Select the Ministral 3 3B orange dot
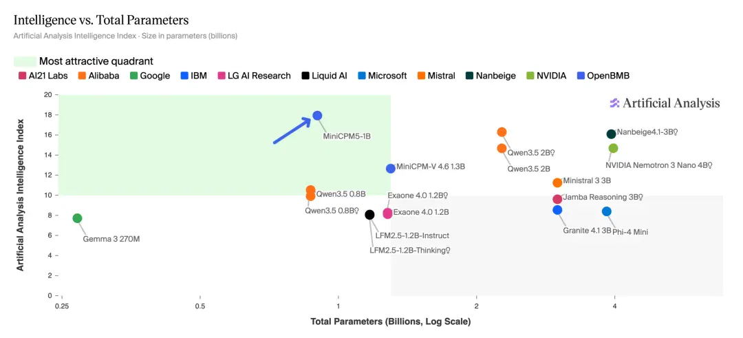The width and height of the screenshot is (743, 338). coord(557,182)
